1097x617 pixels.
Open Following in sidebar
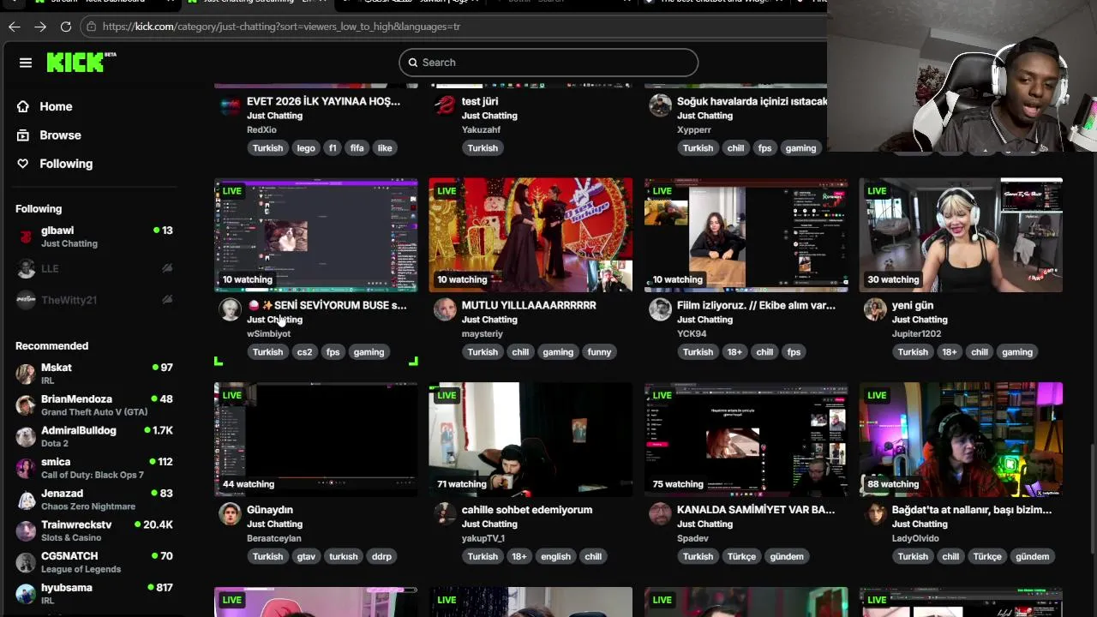coord(66,164)
